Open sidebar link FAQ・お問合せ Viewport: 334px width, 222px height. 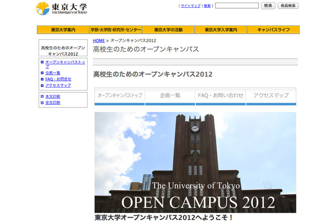coord(58,79)
